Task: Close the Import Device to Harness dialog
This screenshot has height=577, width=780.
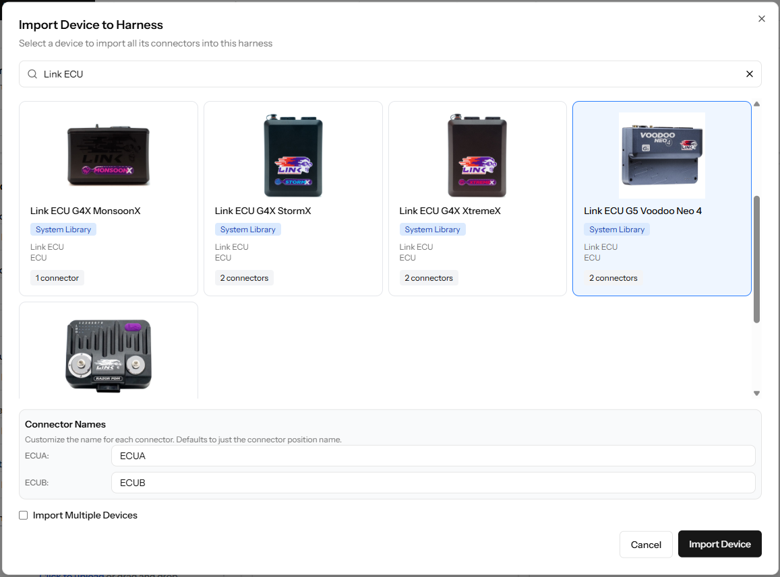Action: [x=761, y=18]
